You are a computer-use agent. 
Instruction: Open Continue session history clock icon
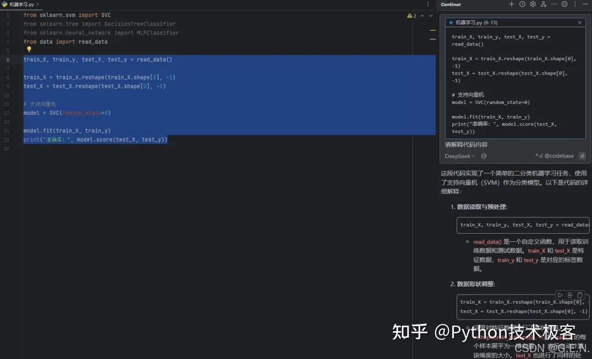[522, 4]
